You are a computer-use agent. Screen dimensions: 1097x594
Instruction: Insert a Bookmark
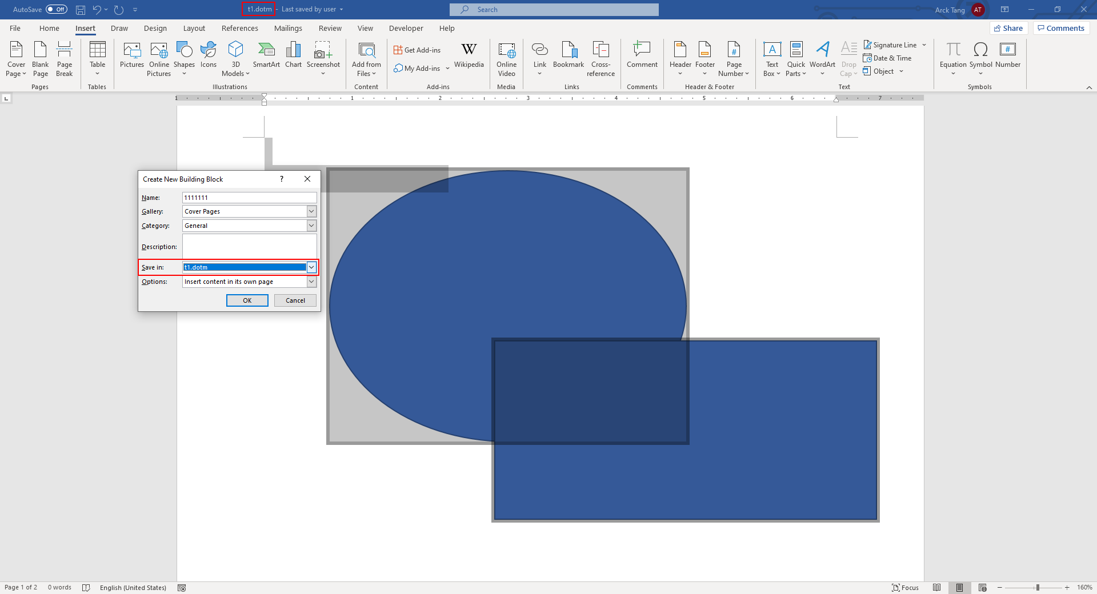tap(568, 55)
